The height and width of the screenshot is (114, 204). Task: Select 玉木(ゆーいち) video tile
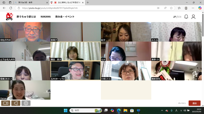pyautogui.click(x=76, y=71)
